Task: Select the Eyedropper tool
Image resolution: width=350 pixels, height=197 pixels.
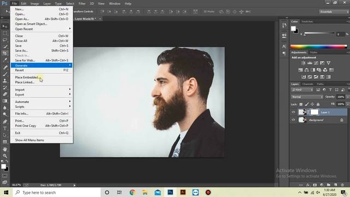Action: tap(5, 60)
